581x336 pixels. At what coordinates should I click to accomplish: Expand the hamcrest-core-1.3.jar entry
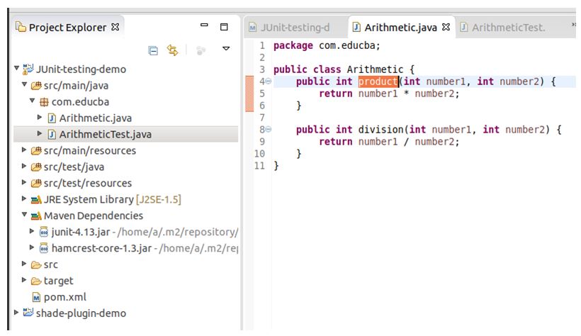(32, 247)
